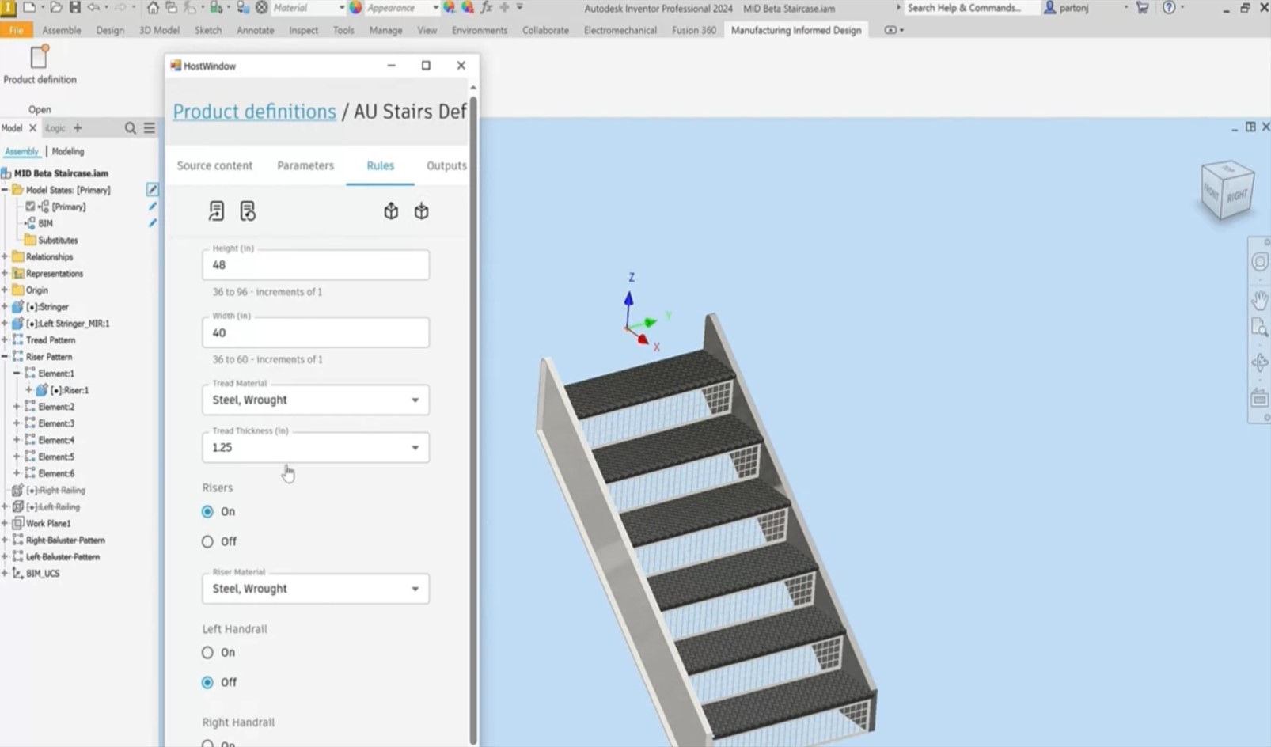Click the second cube icon in Rules tab

pyautogui.click(x=422, y=211)
